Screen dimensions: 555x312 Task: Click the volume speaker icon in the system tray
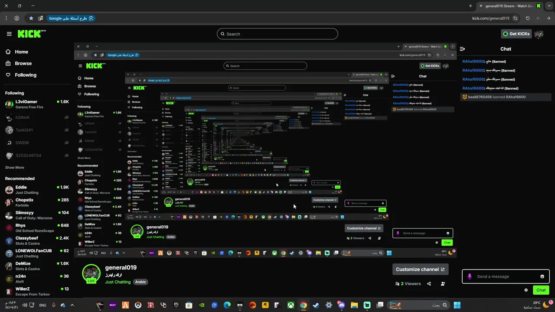pyautogui.click(x=25, y=305)
